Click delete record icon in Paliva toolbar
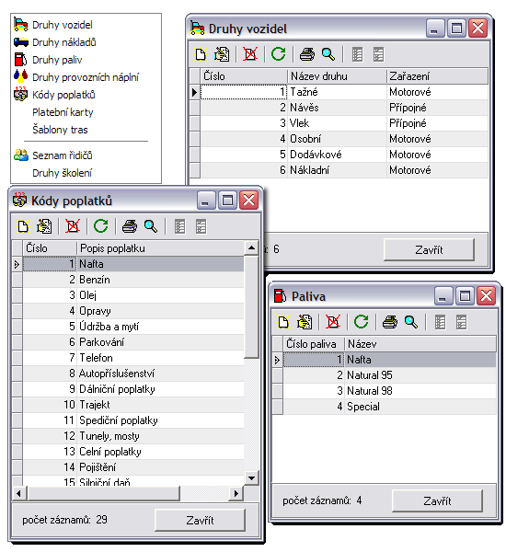 pos(333,322)
